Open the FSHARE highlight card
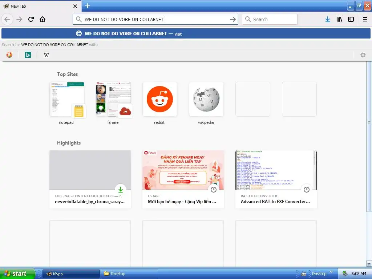The height and width of the screenshot is (279, 372). (183, 179)
